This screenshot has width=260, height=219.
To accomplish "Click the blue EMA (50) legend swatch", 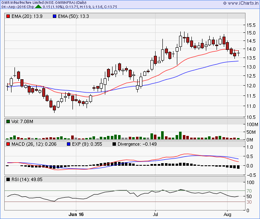I will pos(55,16).
